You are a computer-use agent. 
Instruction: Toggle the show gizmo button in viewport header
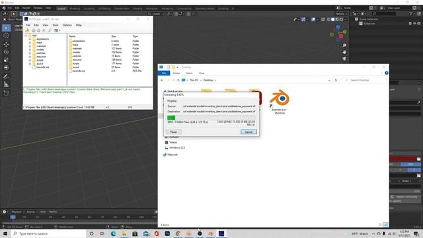(x=303, y=19)
